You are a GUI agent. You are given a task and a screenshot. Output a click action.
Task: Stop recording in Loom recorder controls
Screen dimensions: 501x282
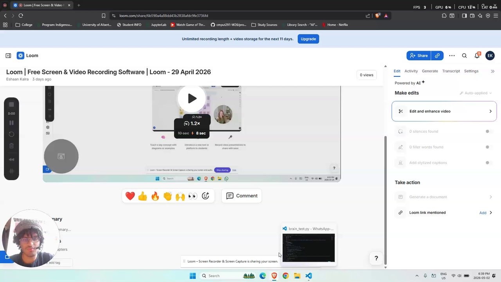[x=11, y=104]
